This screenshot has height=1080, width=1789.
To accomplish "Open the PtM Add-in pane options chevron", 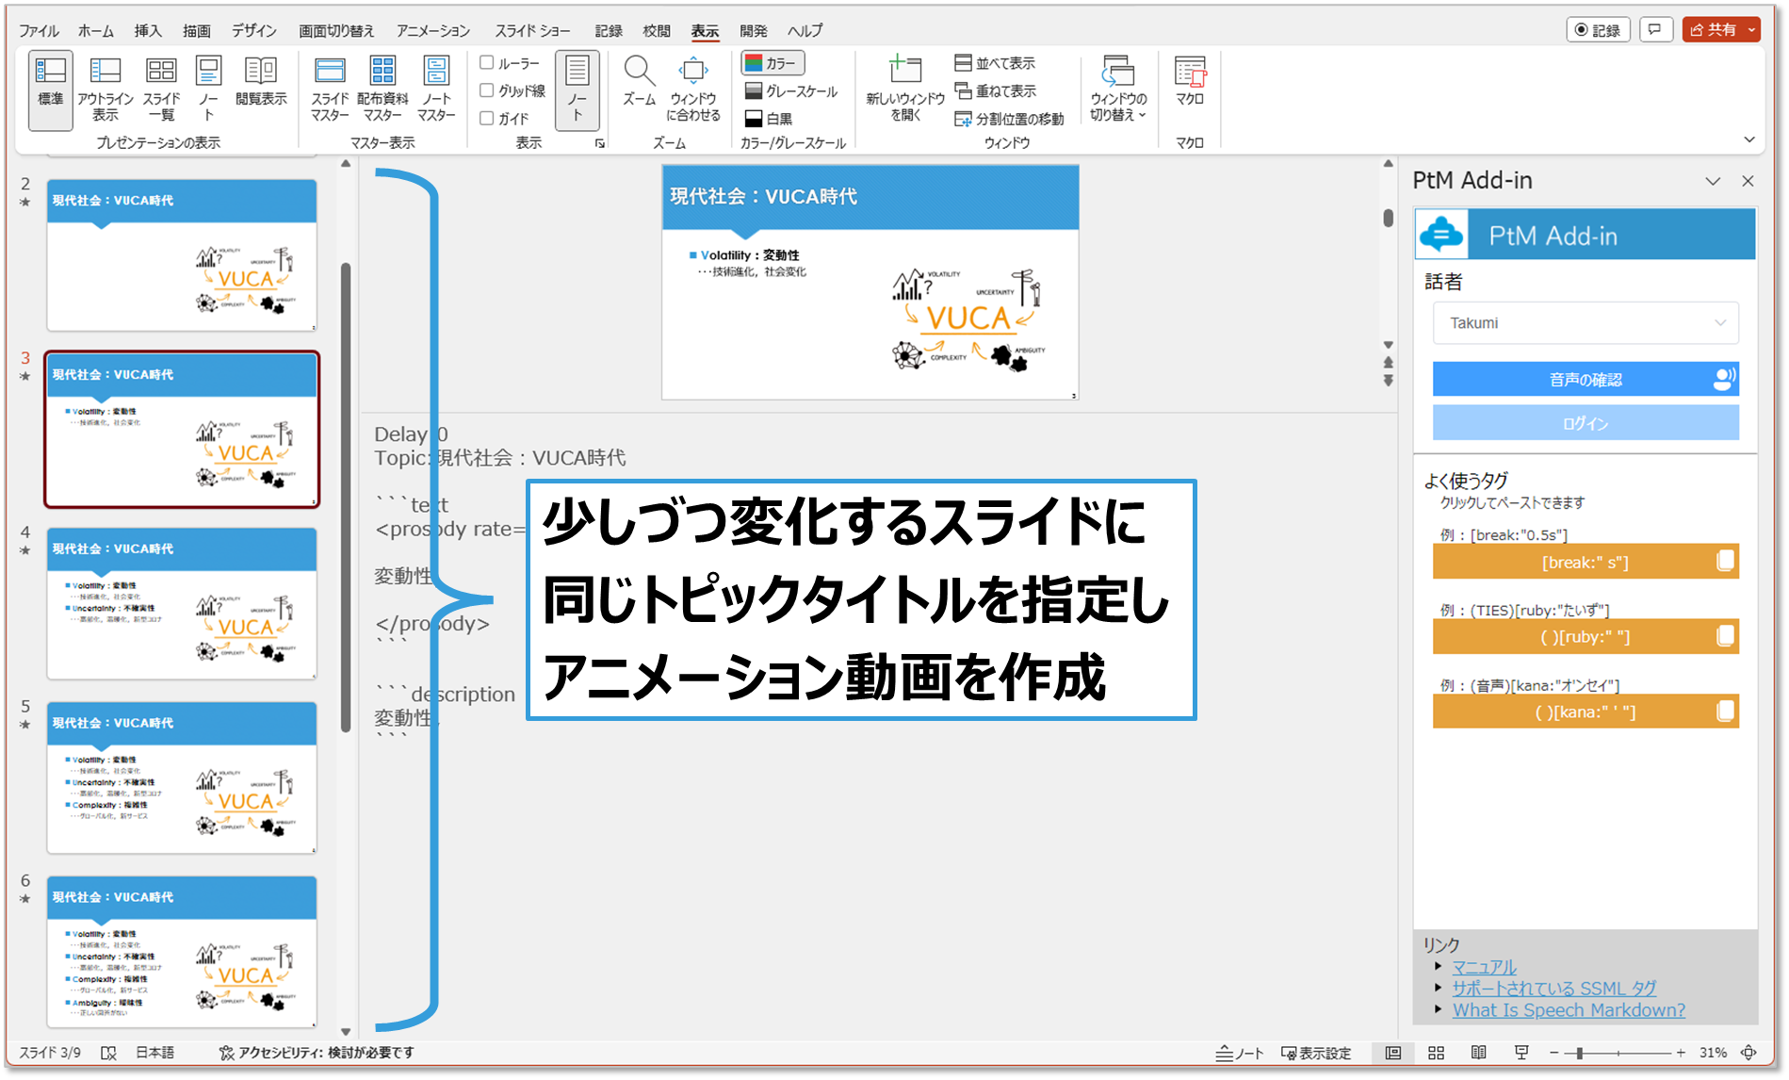I will point(1713,181).
